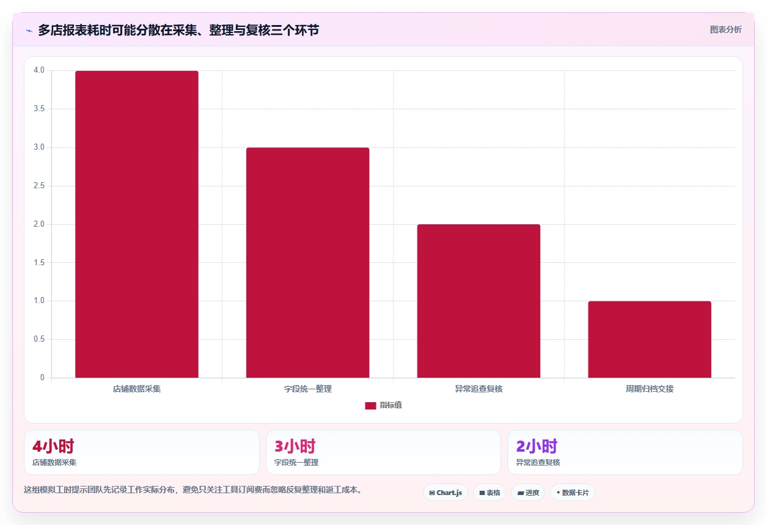This screenshot has height=525, width=767.
Task: Click the 3.0 y-axis tick label
Action: tap(39, 147)
